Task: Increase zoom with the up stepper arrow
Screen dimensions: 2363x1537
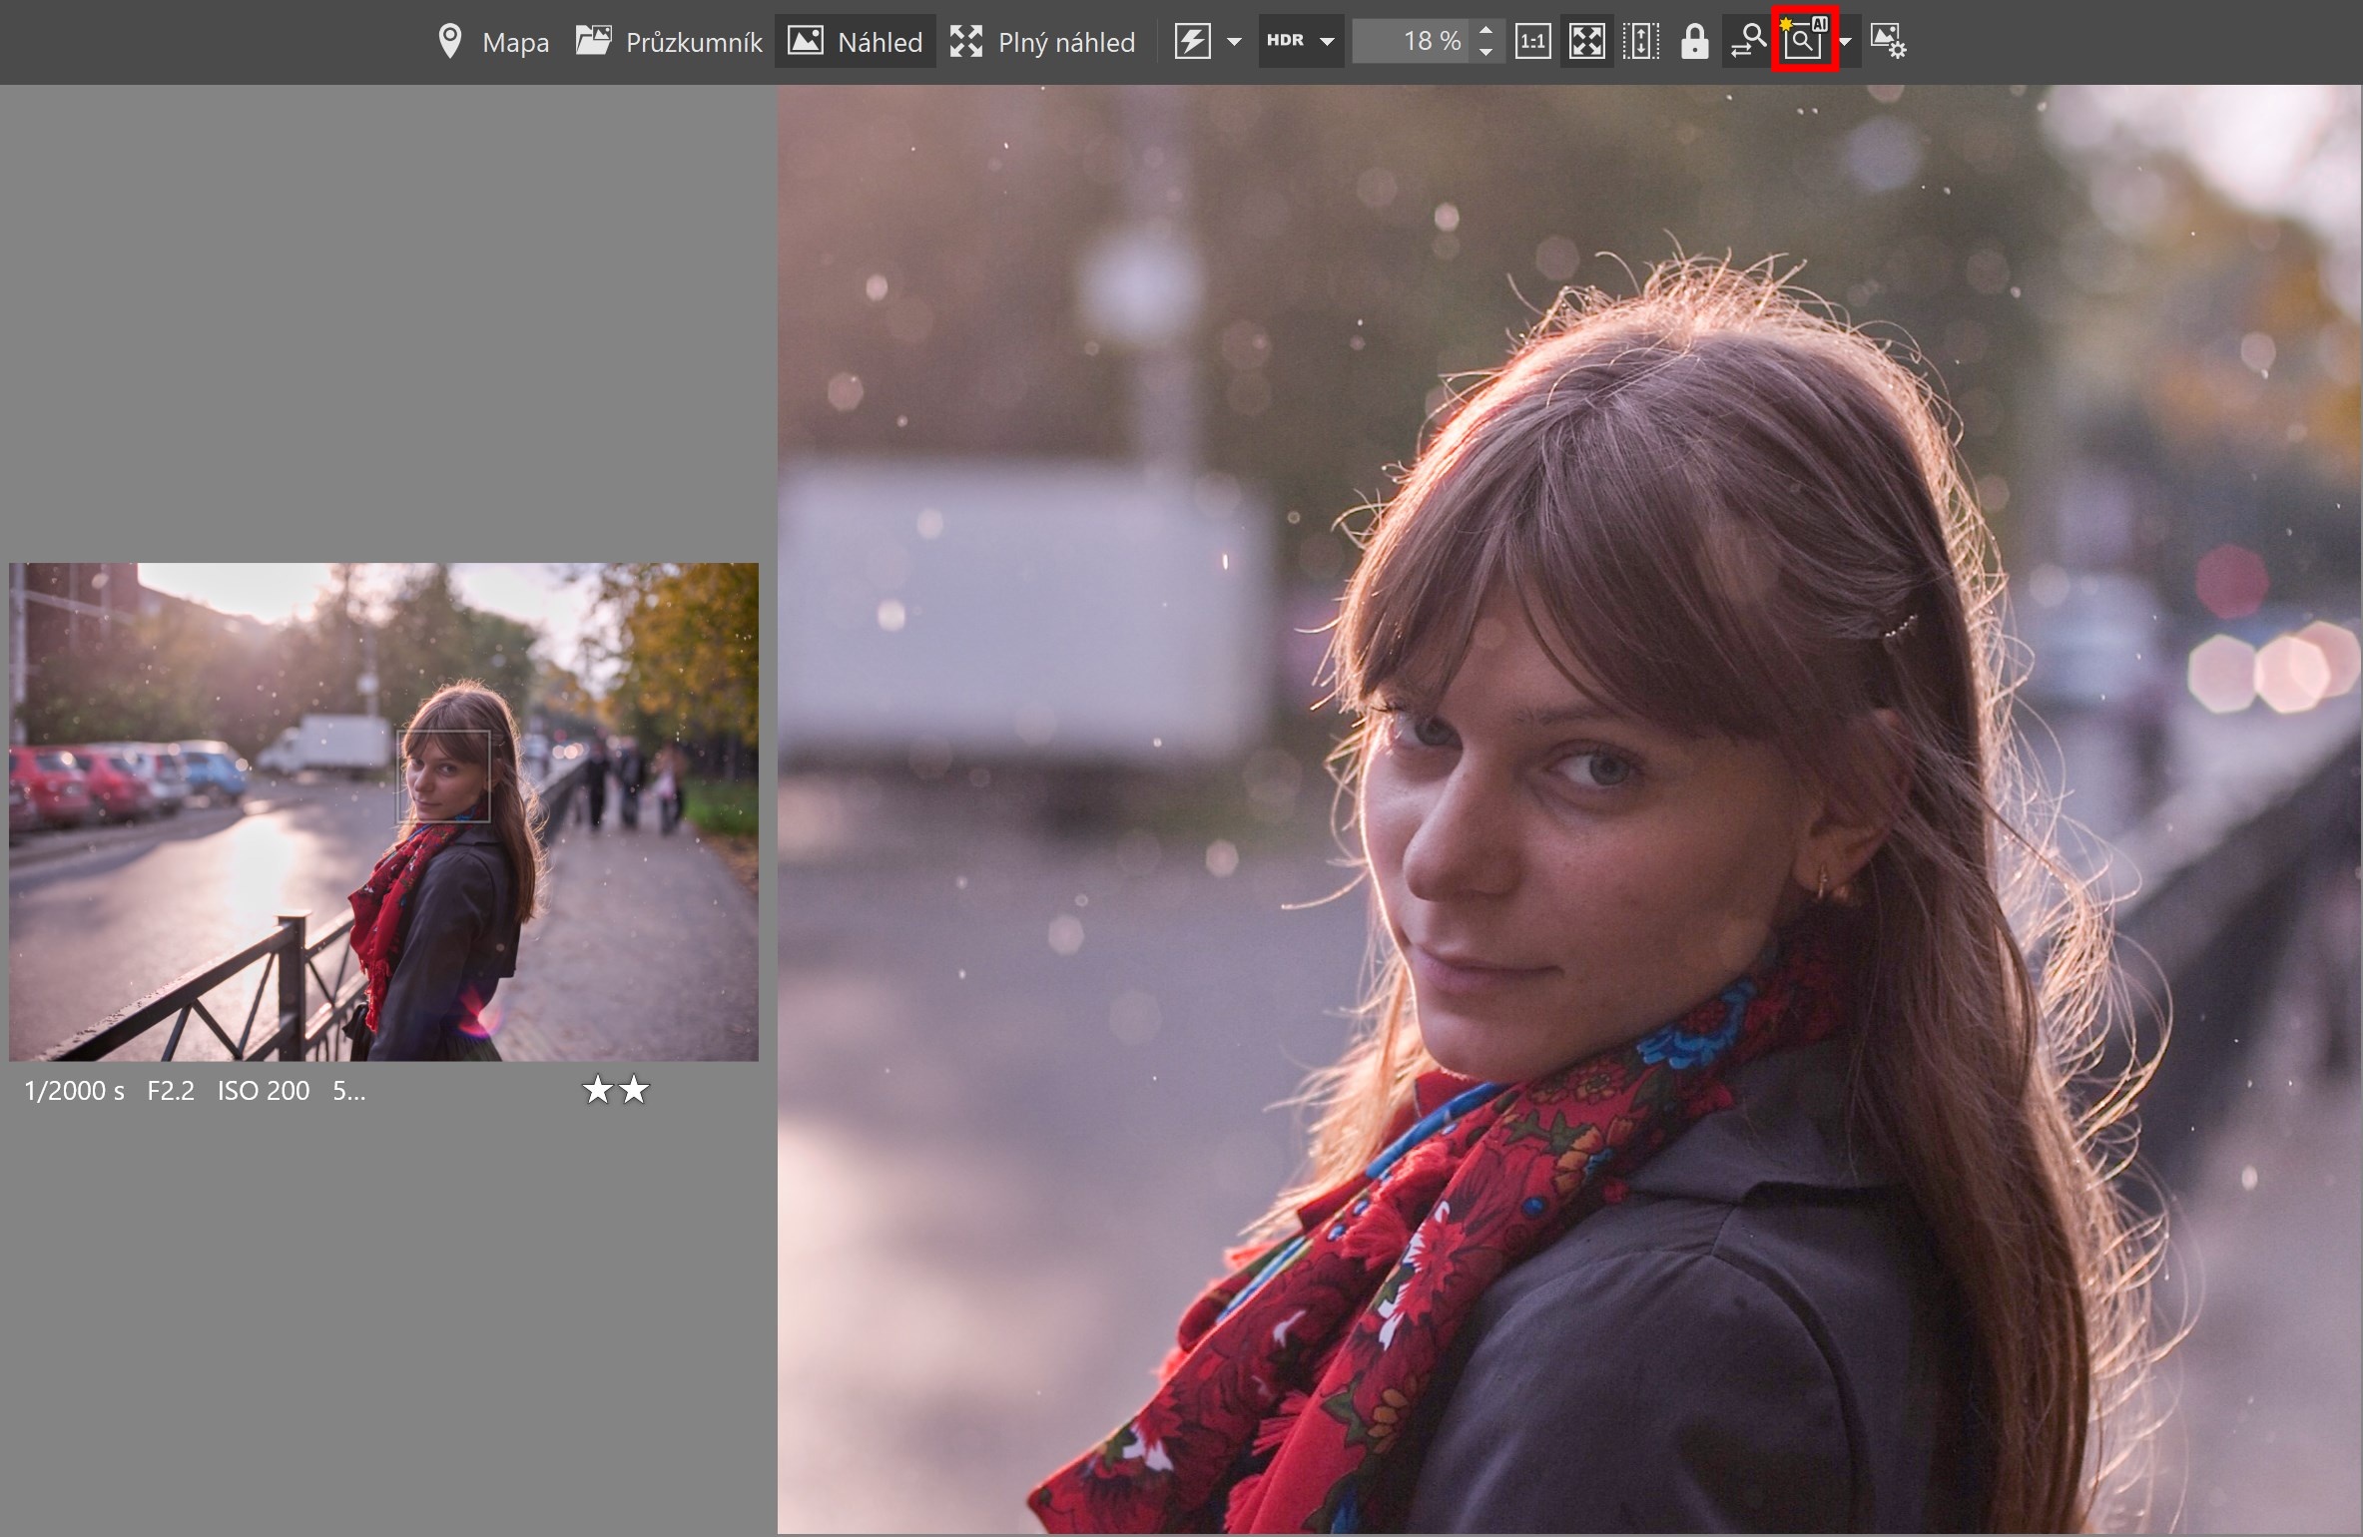Action: [1485, 31]
